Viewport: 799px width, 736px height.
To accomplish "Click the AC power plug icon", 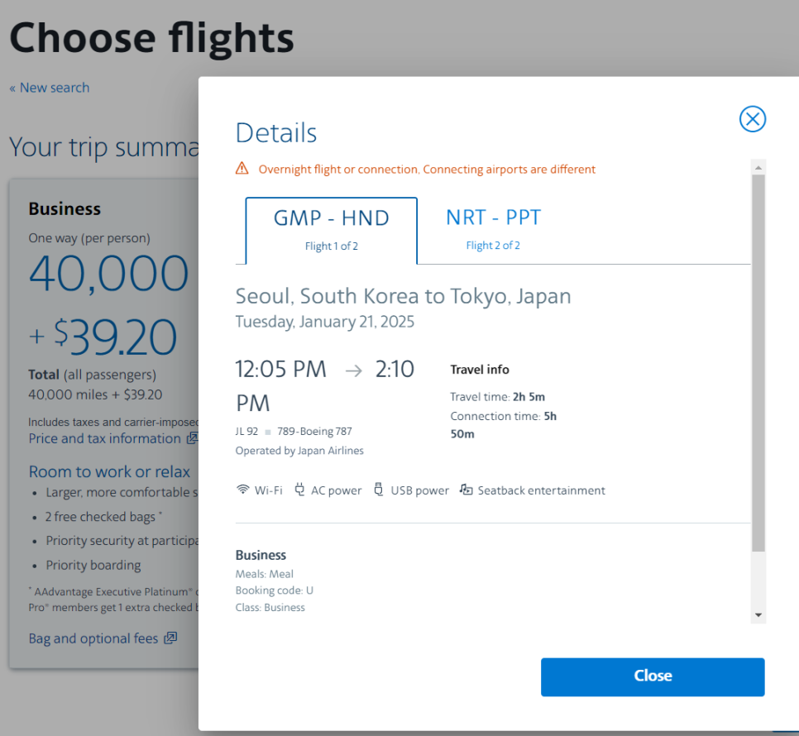I will (x=299, y=490).
